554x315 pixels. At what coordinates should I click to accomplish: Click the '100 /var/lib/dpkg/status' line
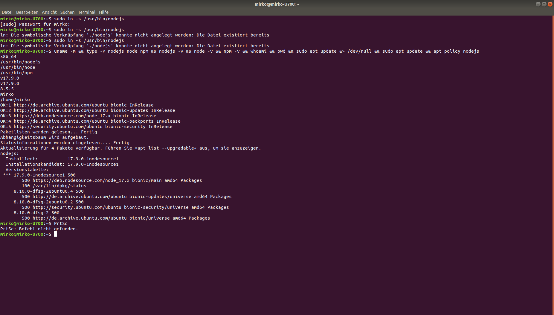click(x=54, y=186)
